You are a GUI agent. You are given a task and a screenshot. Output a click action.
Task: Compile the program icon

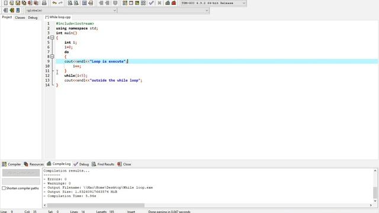(x=125, y=3)
